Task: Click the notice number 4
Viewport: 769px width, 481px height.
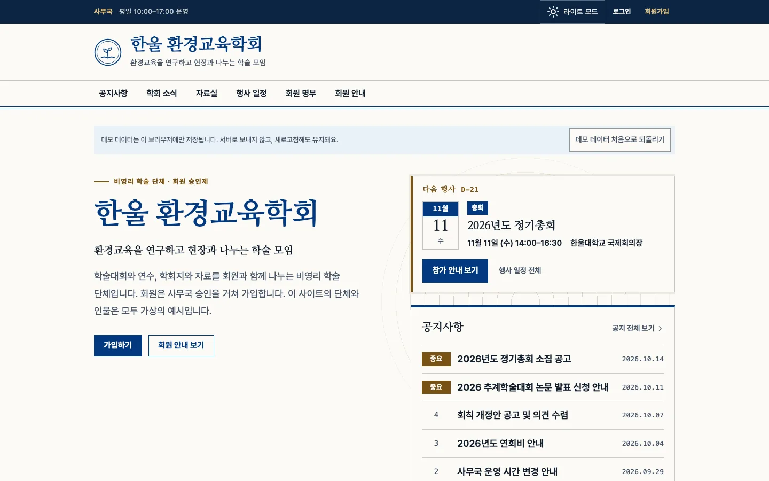Action: [x=436, y=415]
